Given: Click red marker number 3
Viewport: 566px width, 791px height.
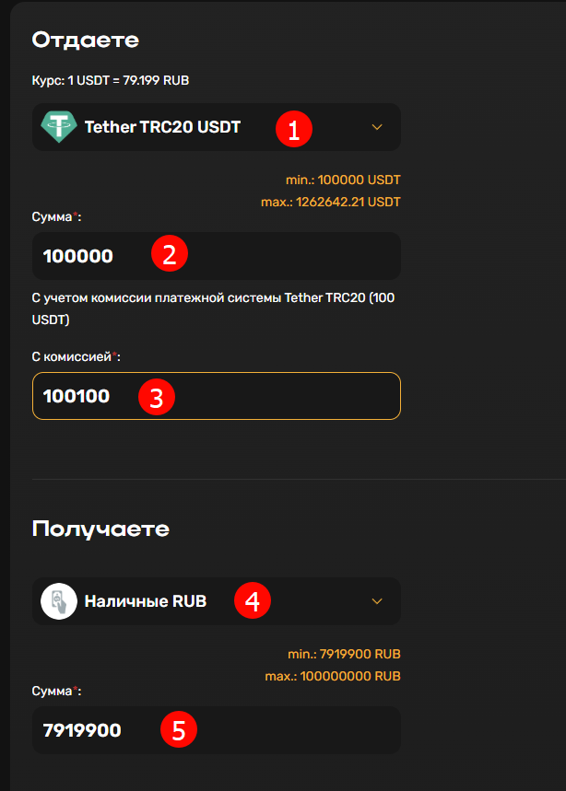Looking at the screenshot, I should 157,397.
